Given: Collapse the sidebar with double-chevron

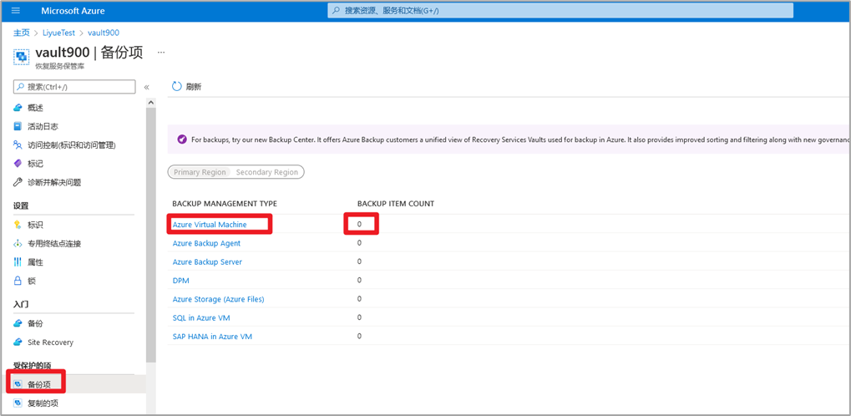Looking at the screenshot, I should pyautogui.click(x=147, y=87).
